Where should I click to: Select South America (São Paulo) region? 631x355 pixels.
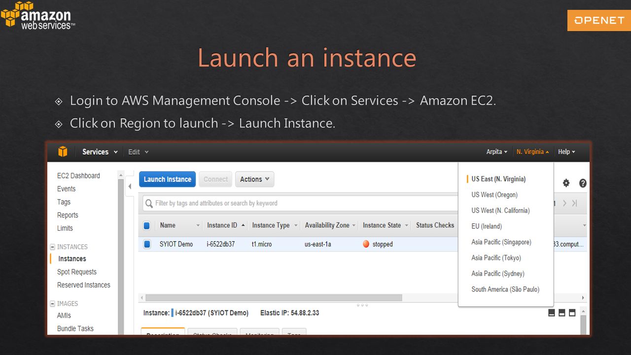coord(505,289)
